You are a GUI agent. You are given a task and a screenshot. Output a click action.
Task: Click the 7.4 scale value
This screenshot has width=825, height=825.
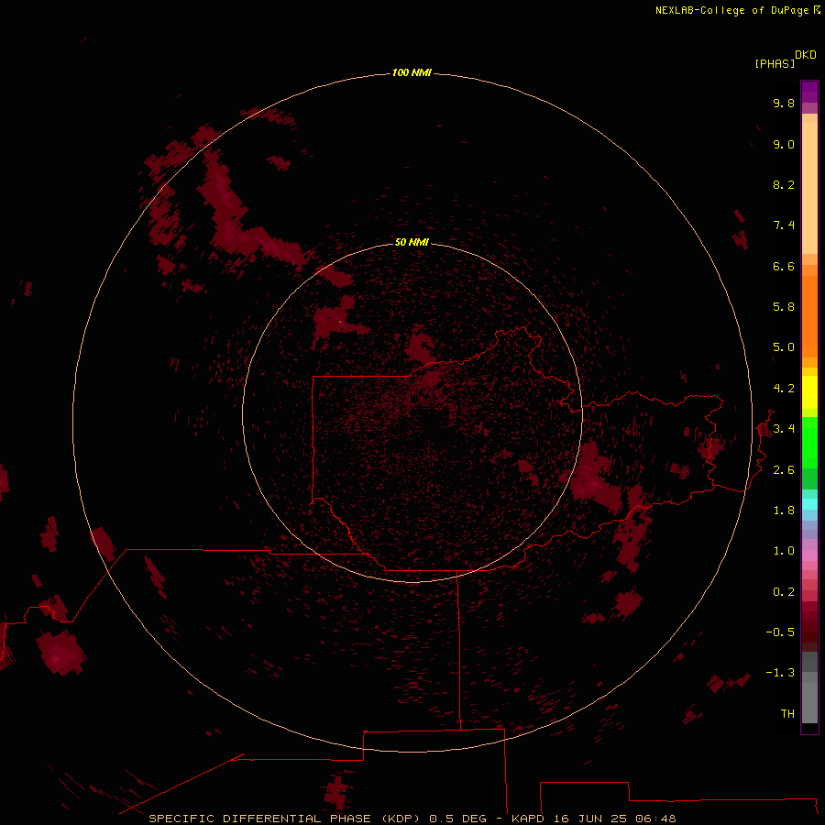coord(784,225)
